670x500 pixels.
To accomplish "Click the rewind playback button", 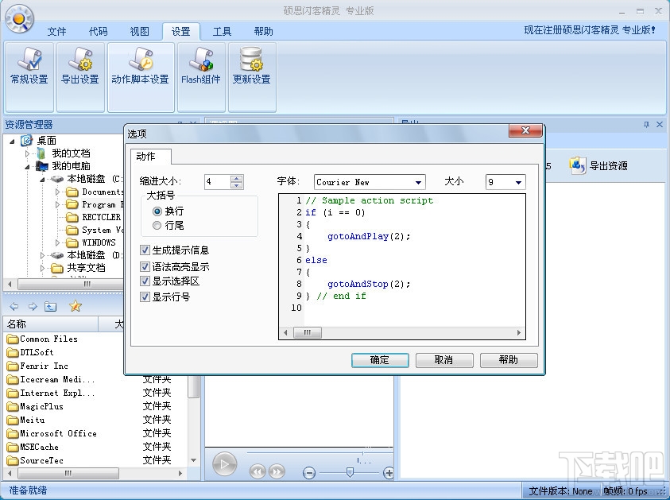I will click(258, 472).
